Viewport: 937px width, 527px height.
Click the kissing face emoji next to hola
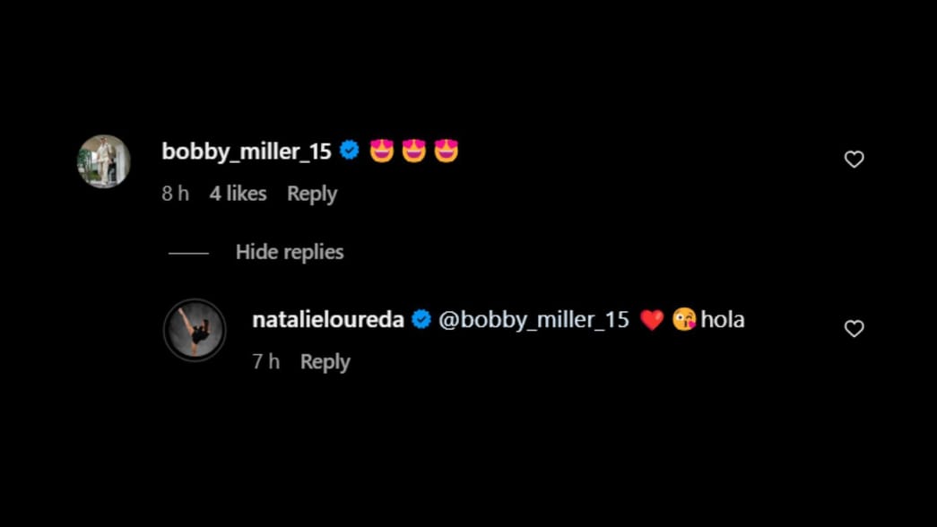684,318
